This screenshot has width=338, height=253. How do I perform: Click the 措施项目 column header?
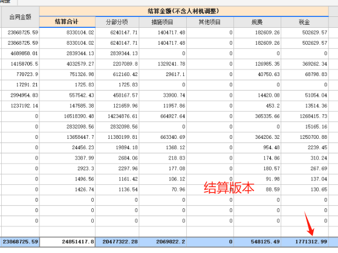coord(163,22)
